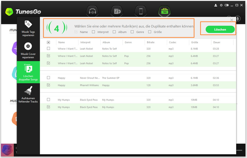Image resolution: width=247 pixels, height=158 pixels.
Task: Sort by the Album column header
Action: (106, 42)
